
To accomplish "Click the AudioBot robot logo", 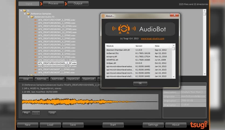I will point(124,29).
